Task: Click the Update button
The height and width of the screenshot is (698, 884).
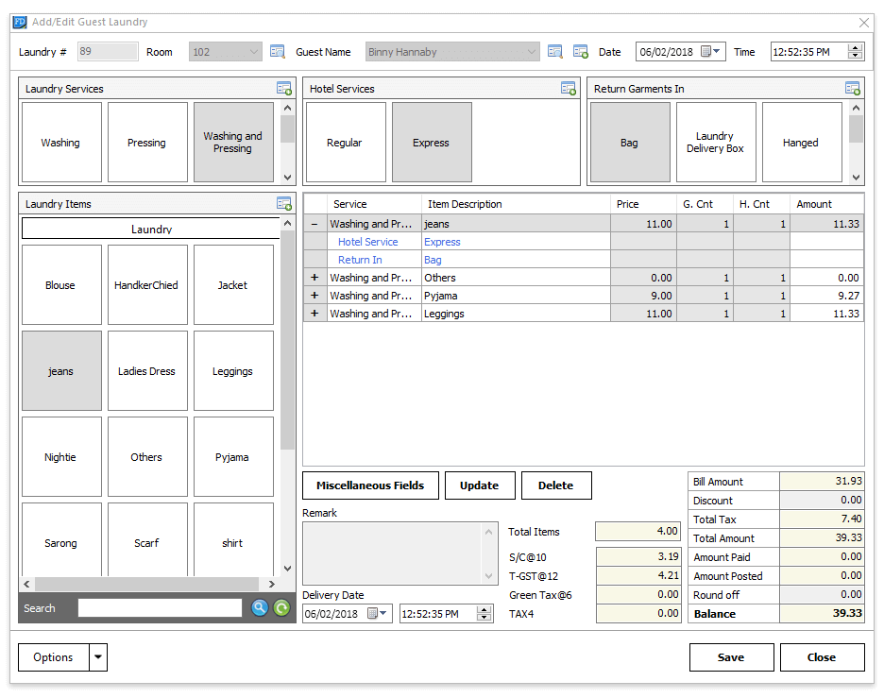Action: [480, 485]
